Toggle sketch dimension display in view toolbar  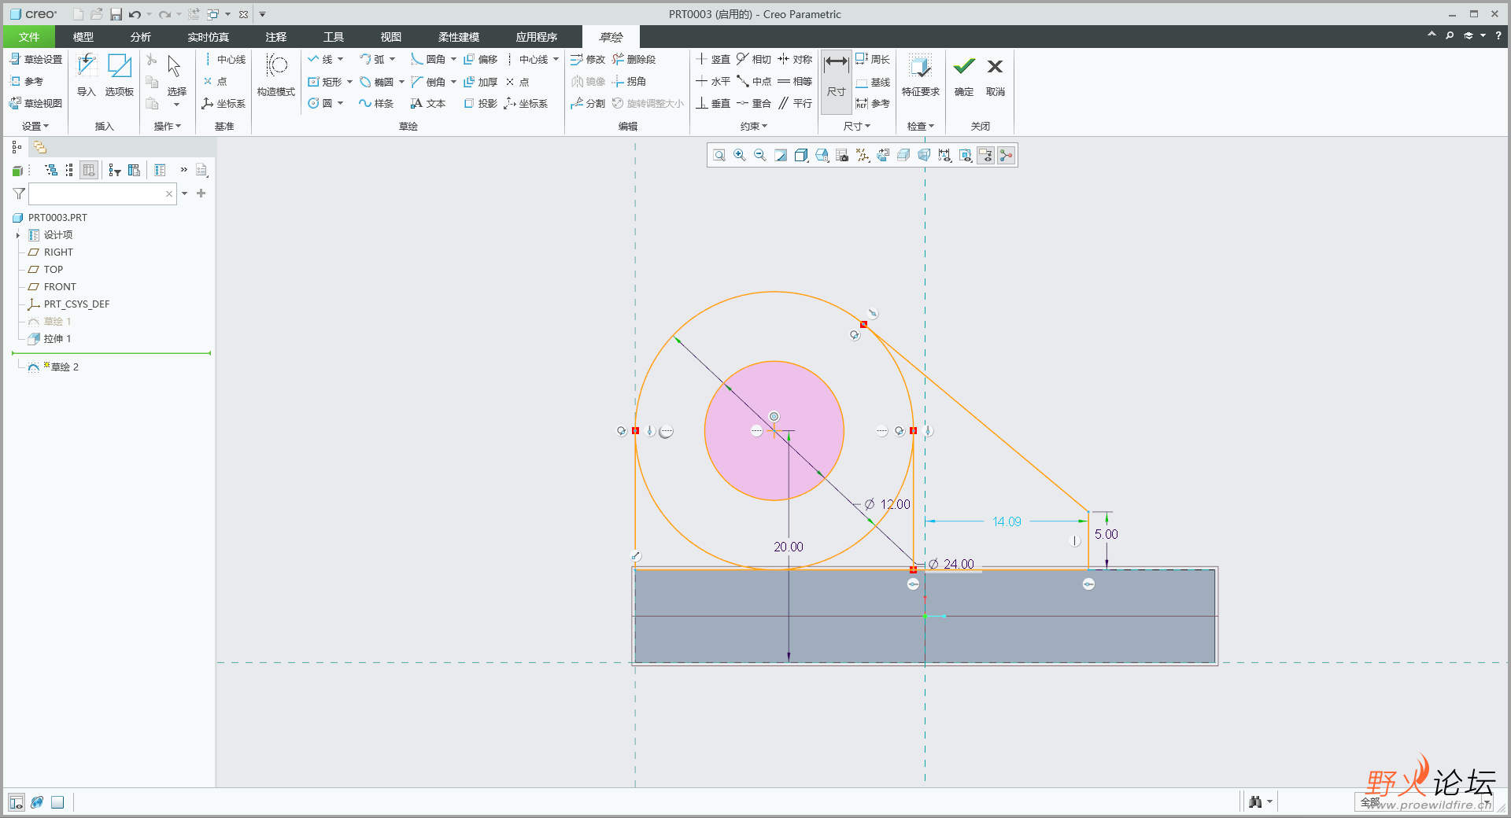tap(944, 156)
